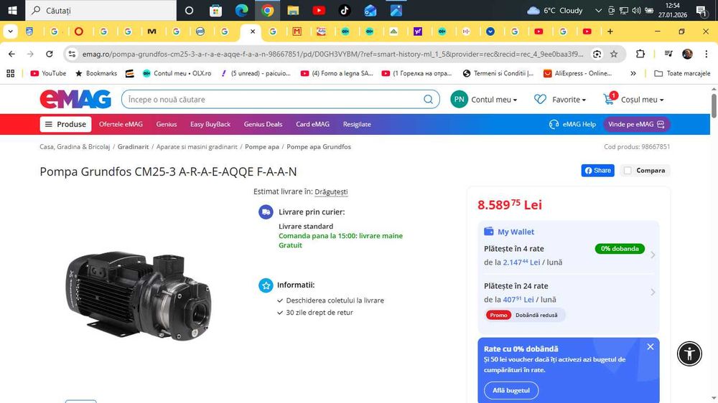Open the Produse menu
The image size is (718, 403).
point(65,124)
